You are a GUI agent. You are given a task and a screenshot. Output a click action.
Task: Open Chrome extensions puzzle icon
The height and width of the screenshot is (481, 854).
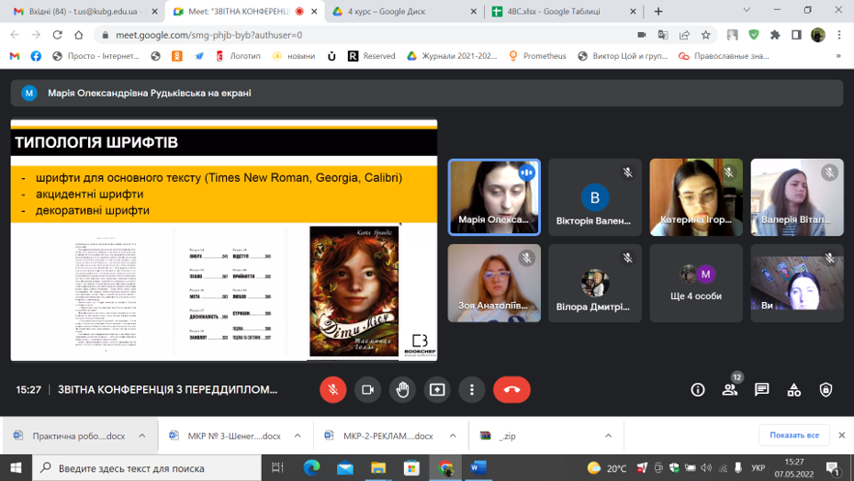click(775, 35)
